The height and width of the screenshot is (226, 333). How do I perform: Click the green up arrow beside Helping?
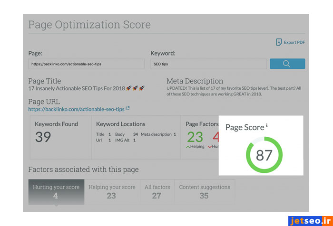click(187, 147)
